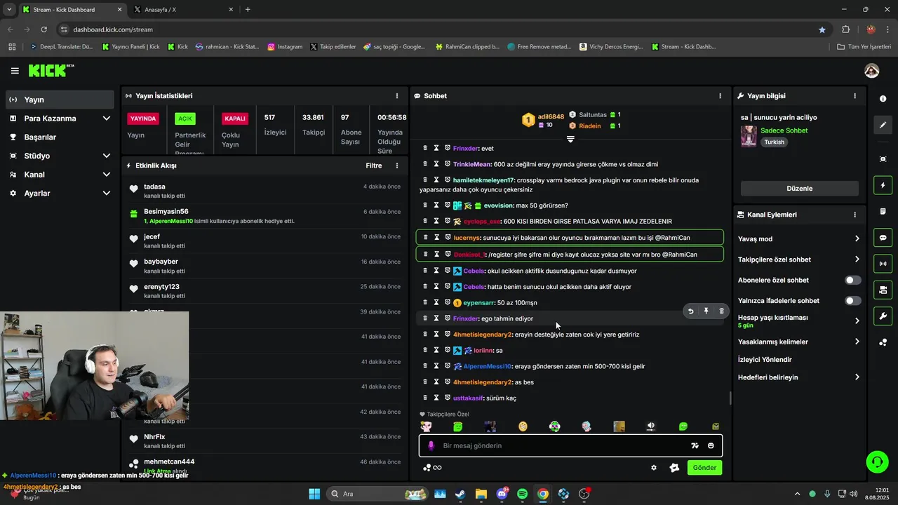Toggle Abonelere özel sohbet switch
This screenshot has width=898, height=505.
click(852, 280)
